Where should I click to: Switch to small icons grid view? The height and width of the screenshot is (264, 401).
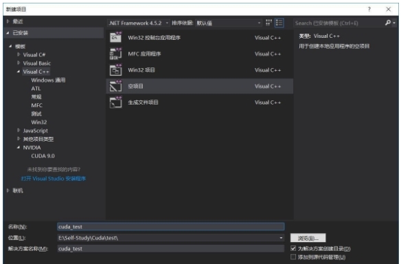[268, 23]
